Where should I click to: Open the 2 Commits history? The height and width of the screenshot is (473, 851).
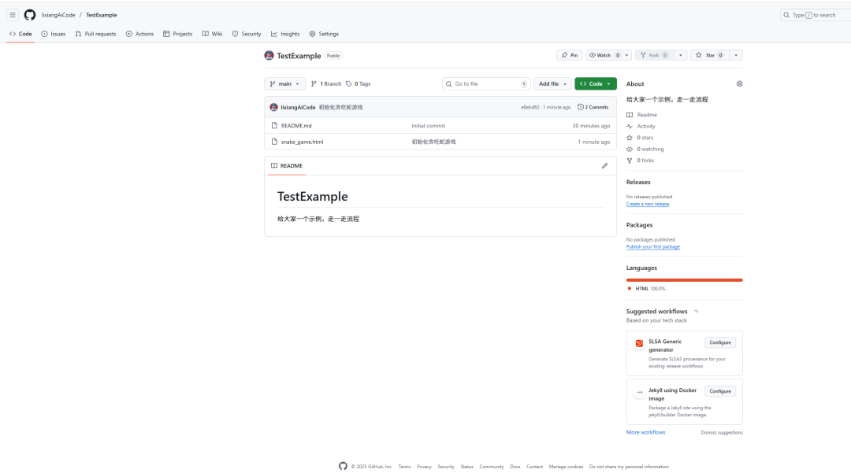(x=593, y=107)
